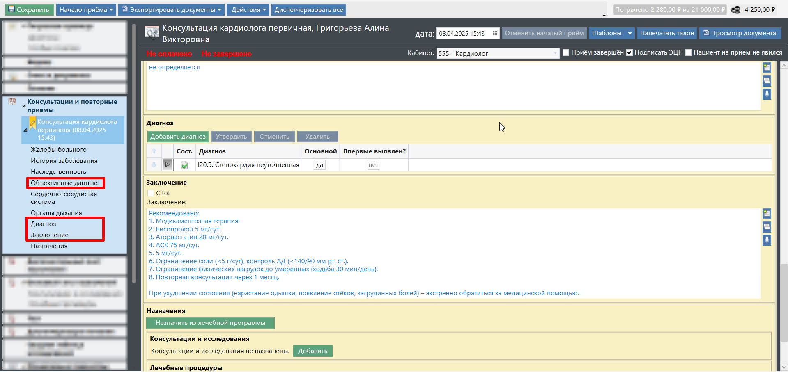Screen dimensions: 788x372
Task: Check the 'Приём завершён' checkbox
Action: (x=566, y=52)
